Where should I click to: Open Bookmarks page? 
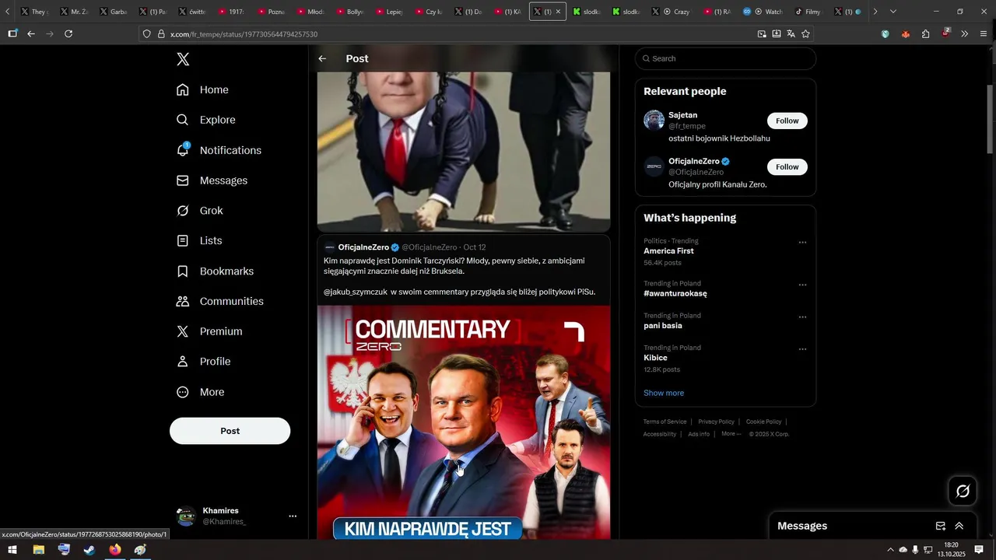tap(216, 271)
